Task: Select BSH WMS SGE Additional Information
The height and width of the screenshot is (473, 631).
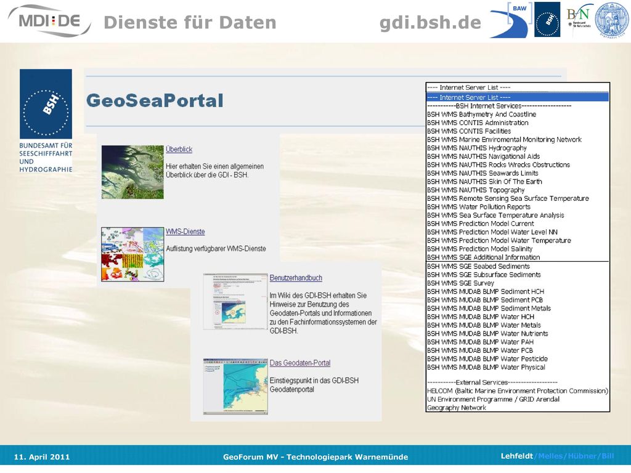Action: [x=518, y=257]
